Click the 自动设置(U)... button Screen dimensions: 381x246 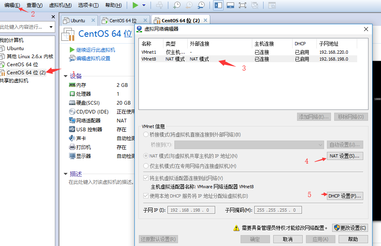click(x=345, y=145)
